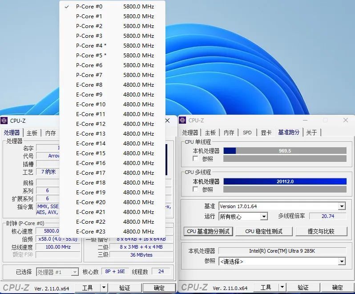Close the left CPU-Z window
The height and width of the screenshot is (294, 355).
click(168, 121)
